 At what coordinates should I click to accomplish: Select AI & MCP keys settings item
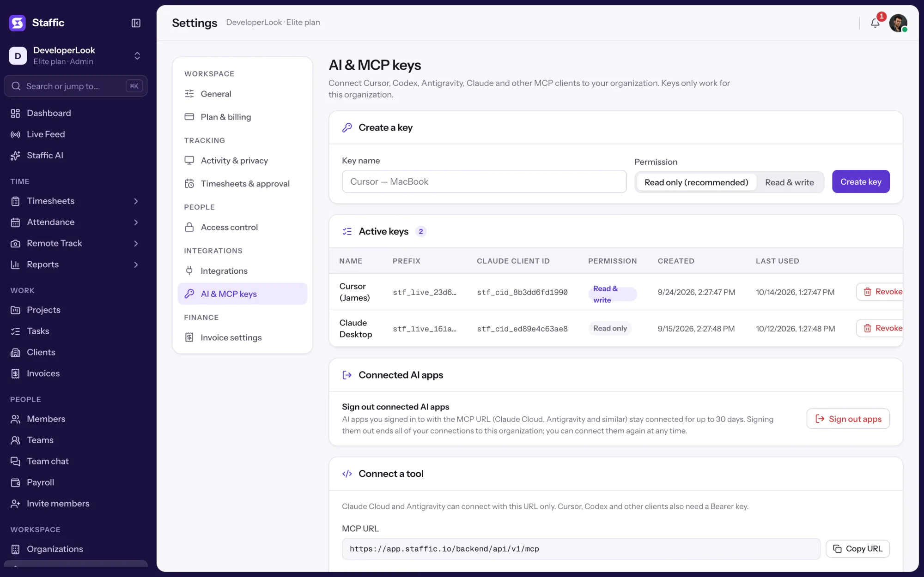point(242,294)
